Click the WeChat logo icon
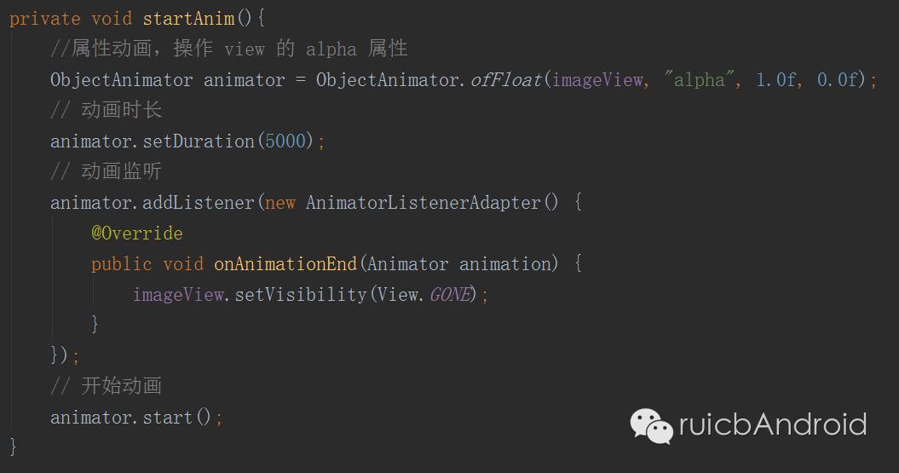 tap(651, 426)
